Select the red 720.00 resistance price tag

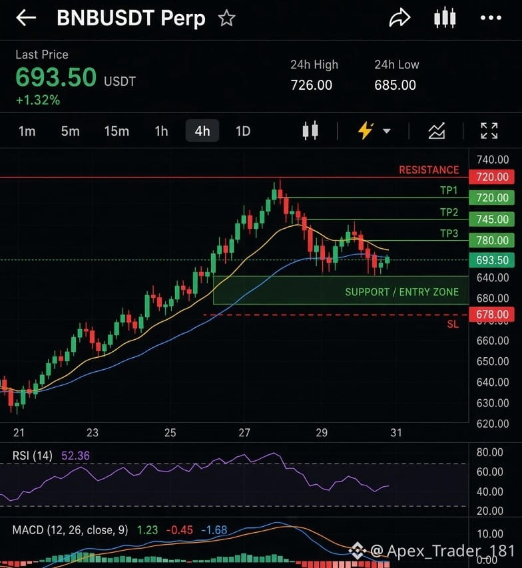pos(491,177)
